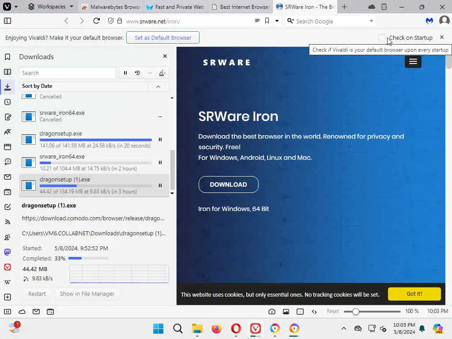Open Calendar panel icon
Image resolution: width=452 pixels, height=339 pixels.
coord(8,192)
